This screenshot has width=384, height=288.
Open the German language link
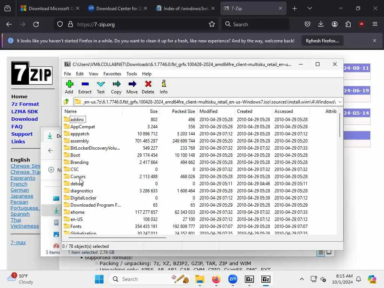pos(19,190)
